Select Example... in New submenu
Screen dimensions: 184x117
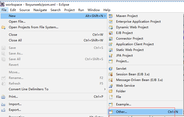145,104
